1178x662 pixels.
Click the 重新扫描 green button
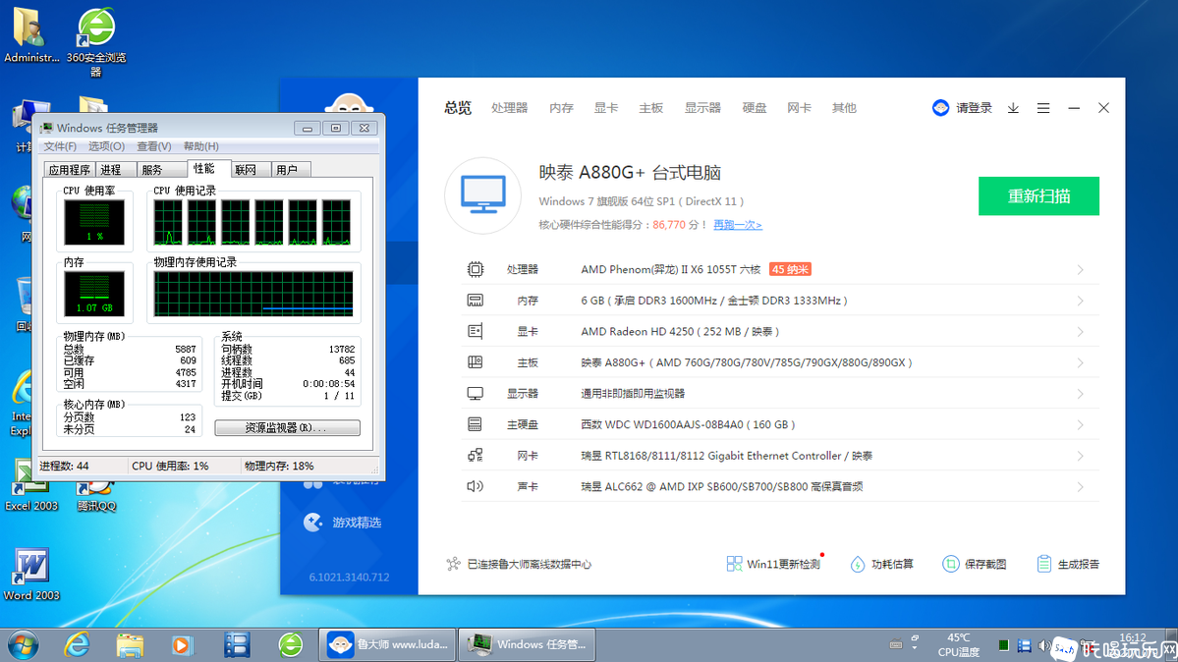pos(1038,196)
